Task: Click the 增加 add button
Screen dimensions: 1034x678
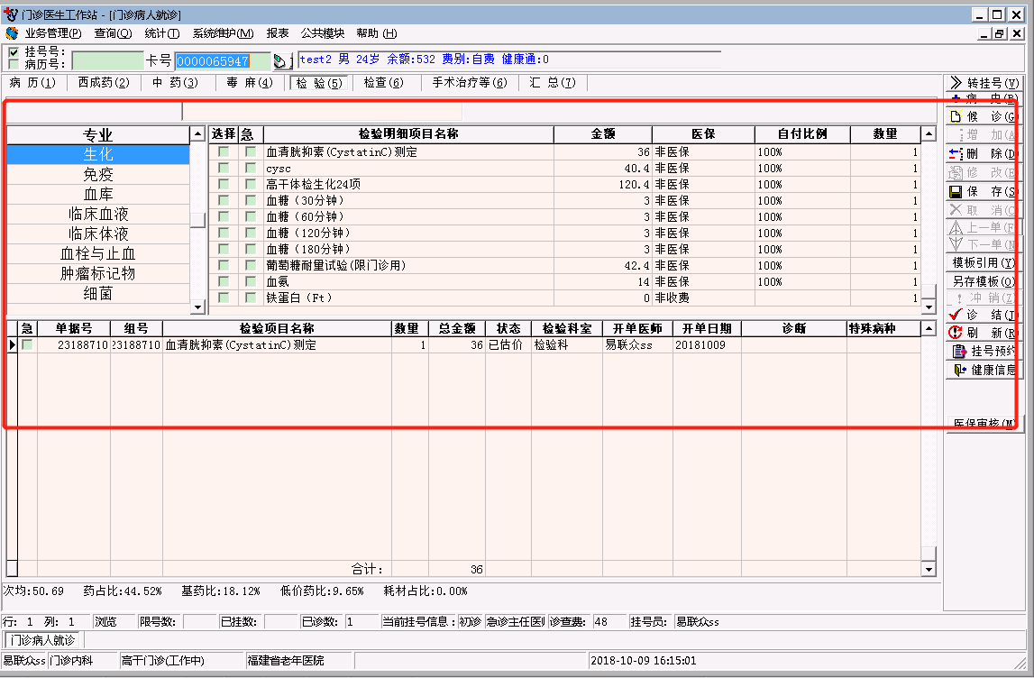Action: pyautogui.click(x=984, y=135)
